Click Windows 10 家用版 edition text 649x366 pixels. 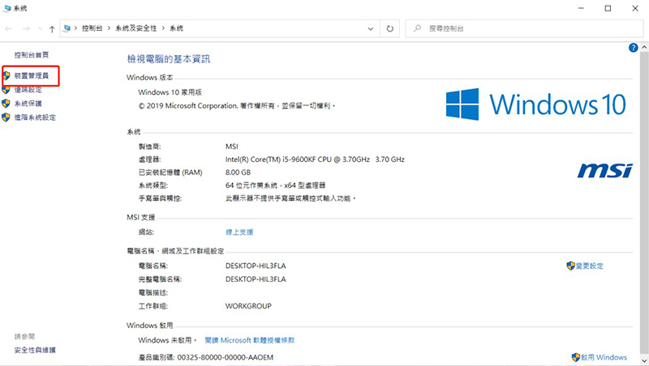click(170, 92)
